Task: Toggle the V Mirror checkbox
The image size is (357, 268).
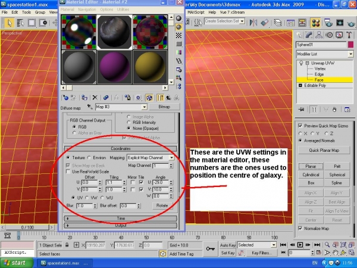Action: 133,189
